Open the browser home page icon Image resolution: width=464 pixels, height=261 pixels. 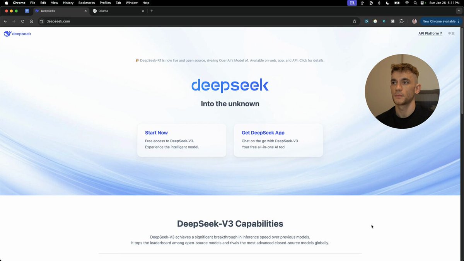click(x=31, y=21)
